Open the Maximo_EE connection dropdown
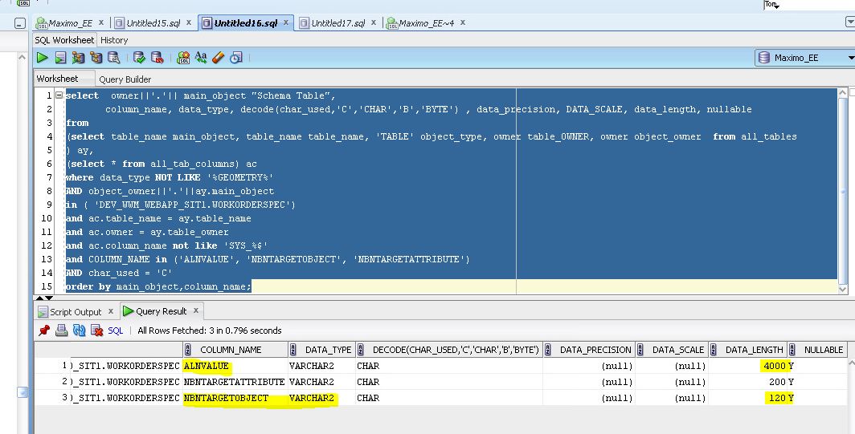The width and height of the screenshot is (855, 434). coord(851,58)
